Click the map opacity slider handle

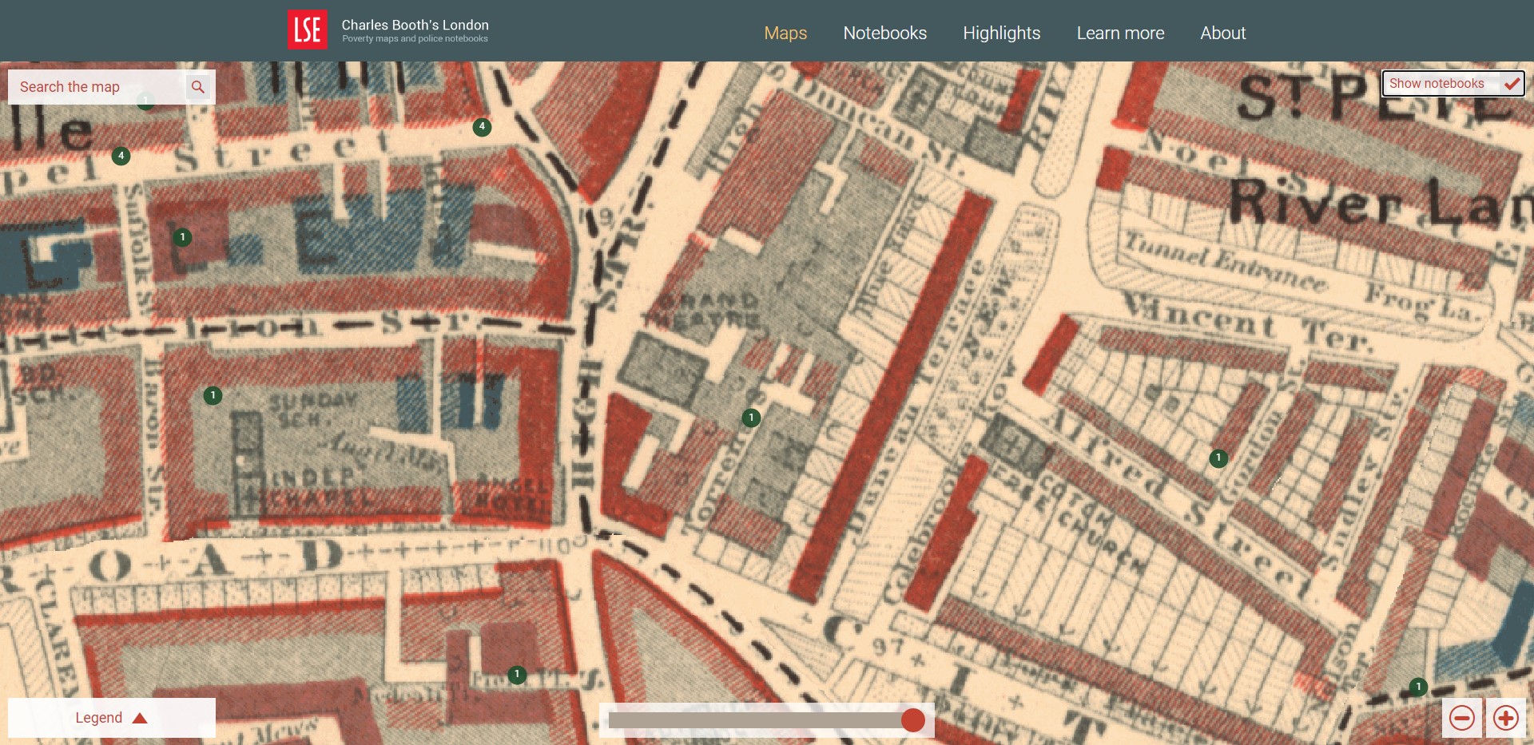click(x=912, y=720)
